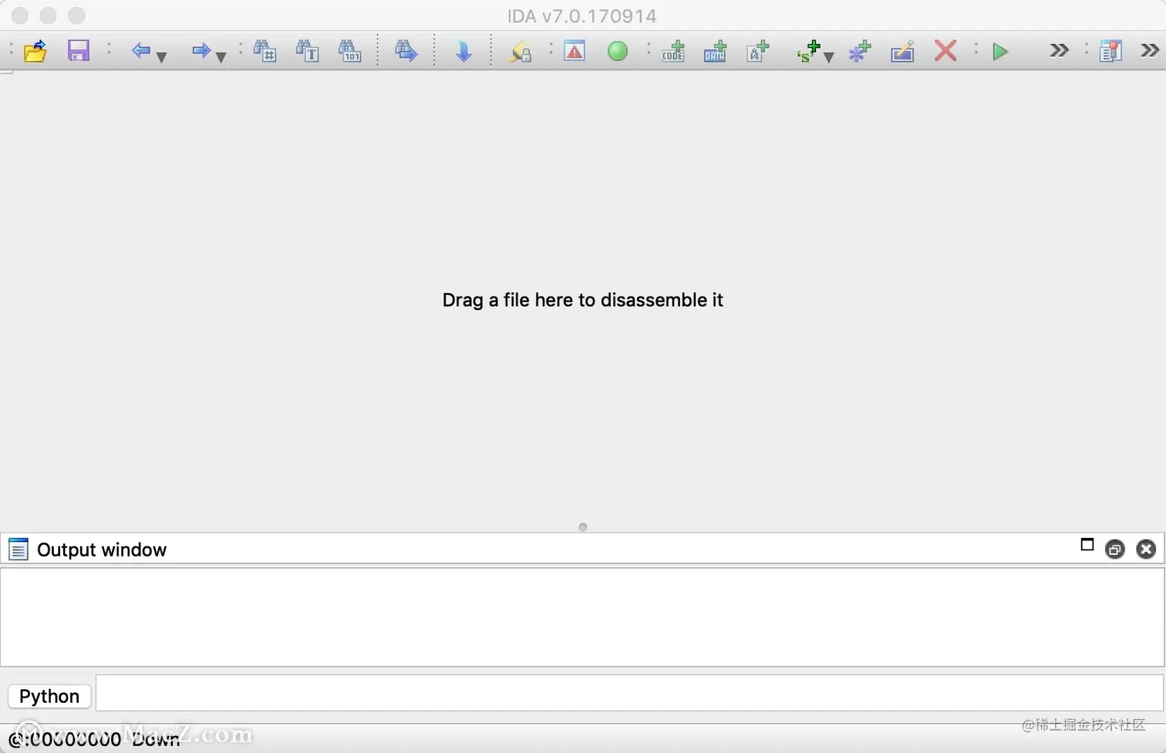Click the blue down arrow icon

[463, 52]
